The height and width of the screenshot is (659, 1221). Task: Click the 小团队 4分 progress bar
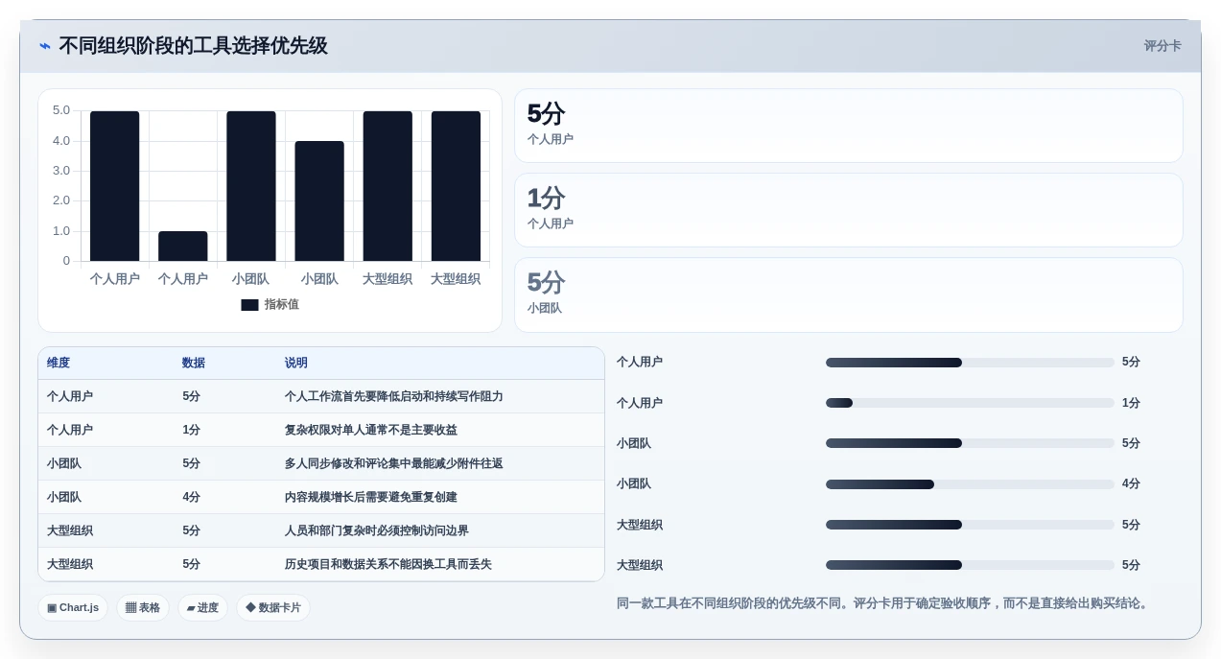coord(970,484)
